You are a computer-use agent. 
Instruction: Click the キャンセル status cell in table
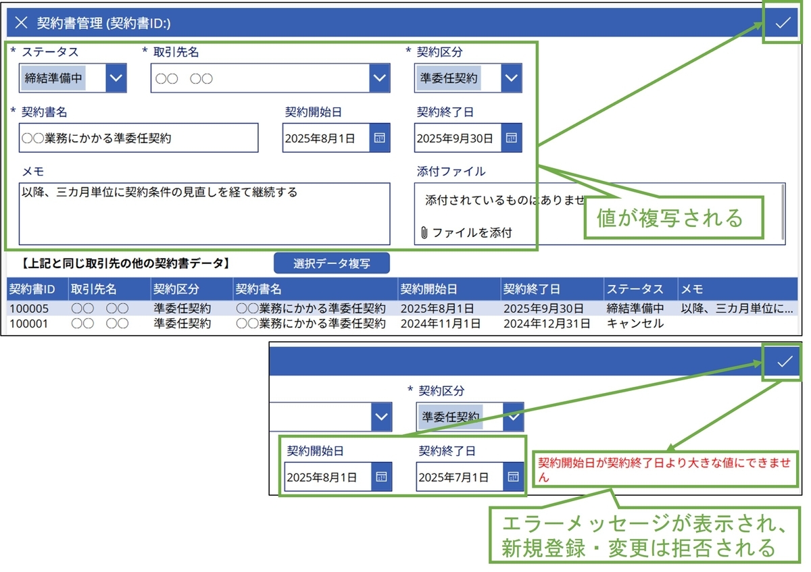635,323
